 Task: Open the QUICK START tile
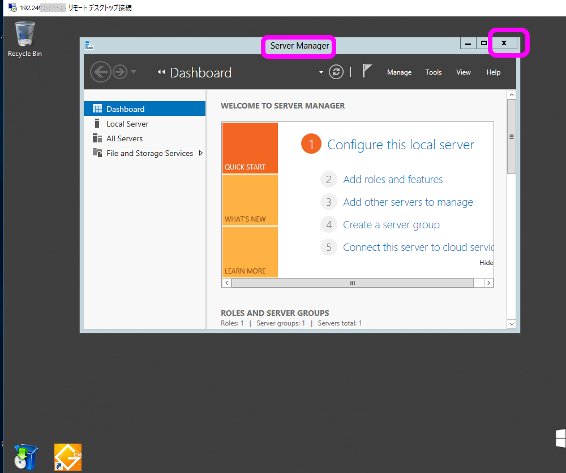250,148
